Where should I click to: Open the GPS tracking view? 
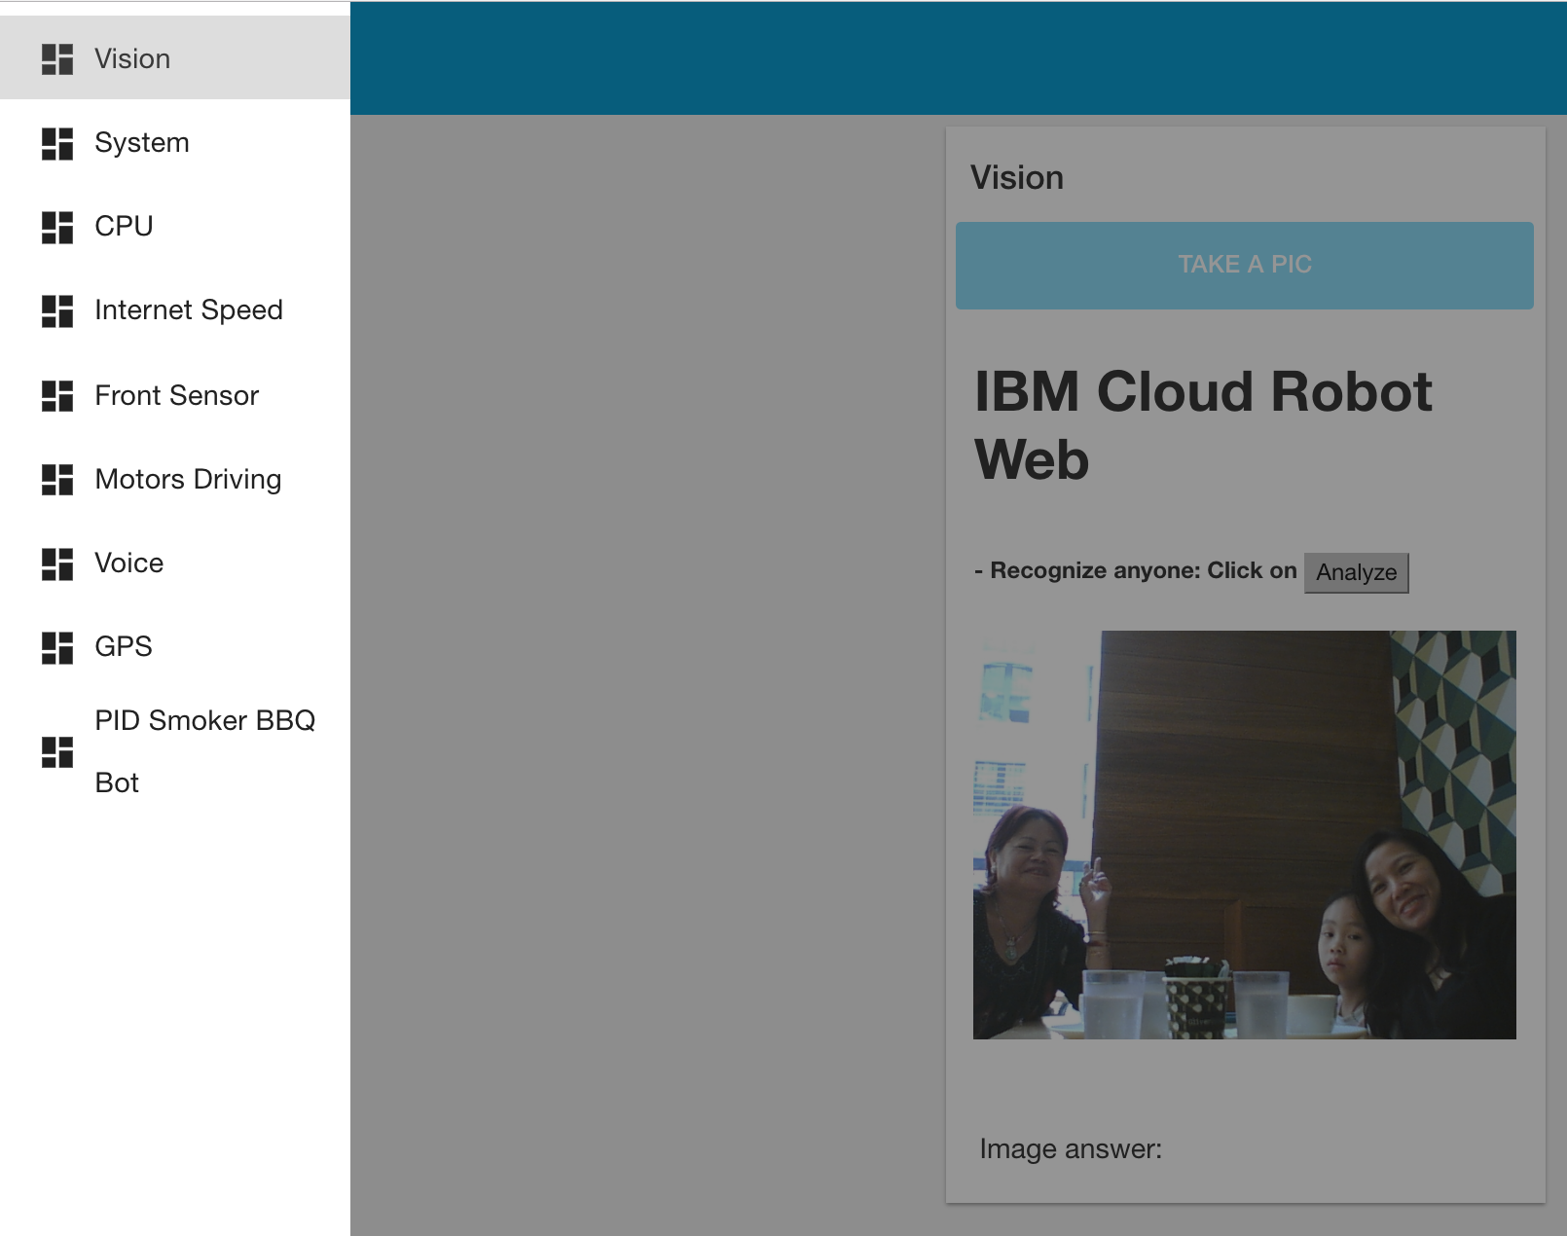click(x=123, y=645)
